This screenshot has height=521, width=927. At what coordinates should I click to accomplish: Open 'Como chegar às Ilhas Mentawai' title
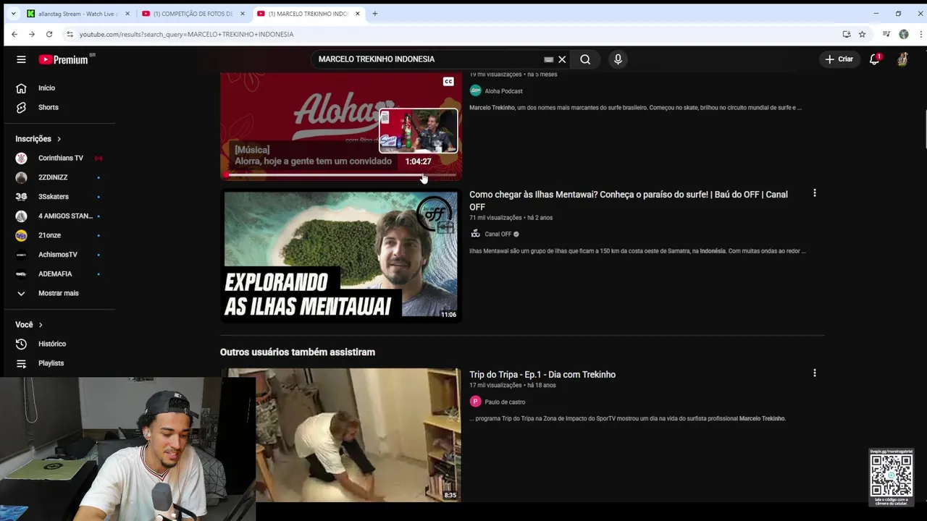tap(629, 200)
